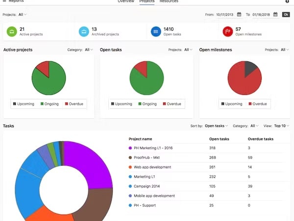294x221 pixels.
Task: Switch to the Overview tab
Action: click(x=126, y=1)
